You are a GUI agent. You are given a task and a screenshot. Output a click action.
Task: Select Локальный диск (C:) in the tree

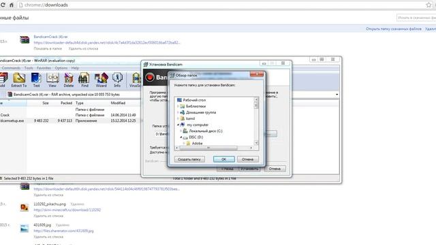[206, 131]
